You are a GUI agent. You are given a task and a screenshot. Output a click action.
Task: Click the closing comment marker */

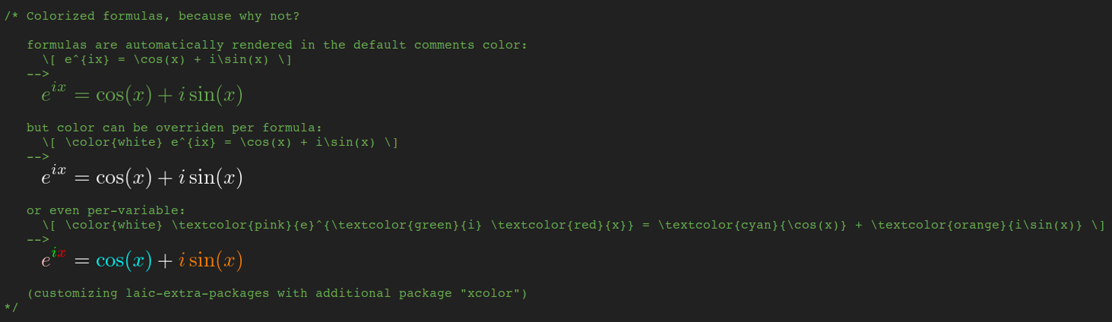pos(11,307)
